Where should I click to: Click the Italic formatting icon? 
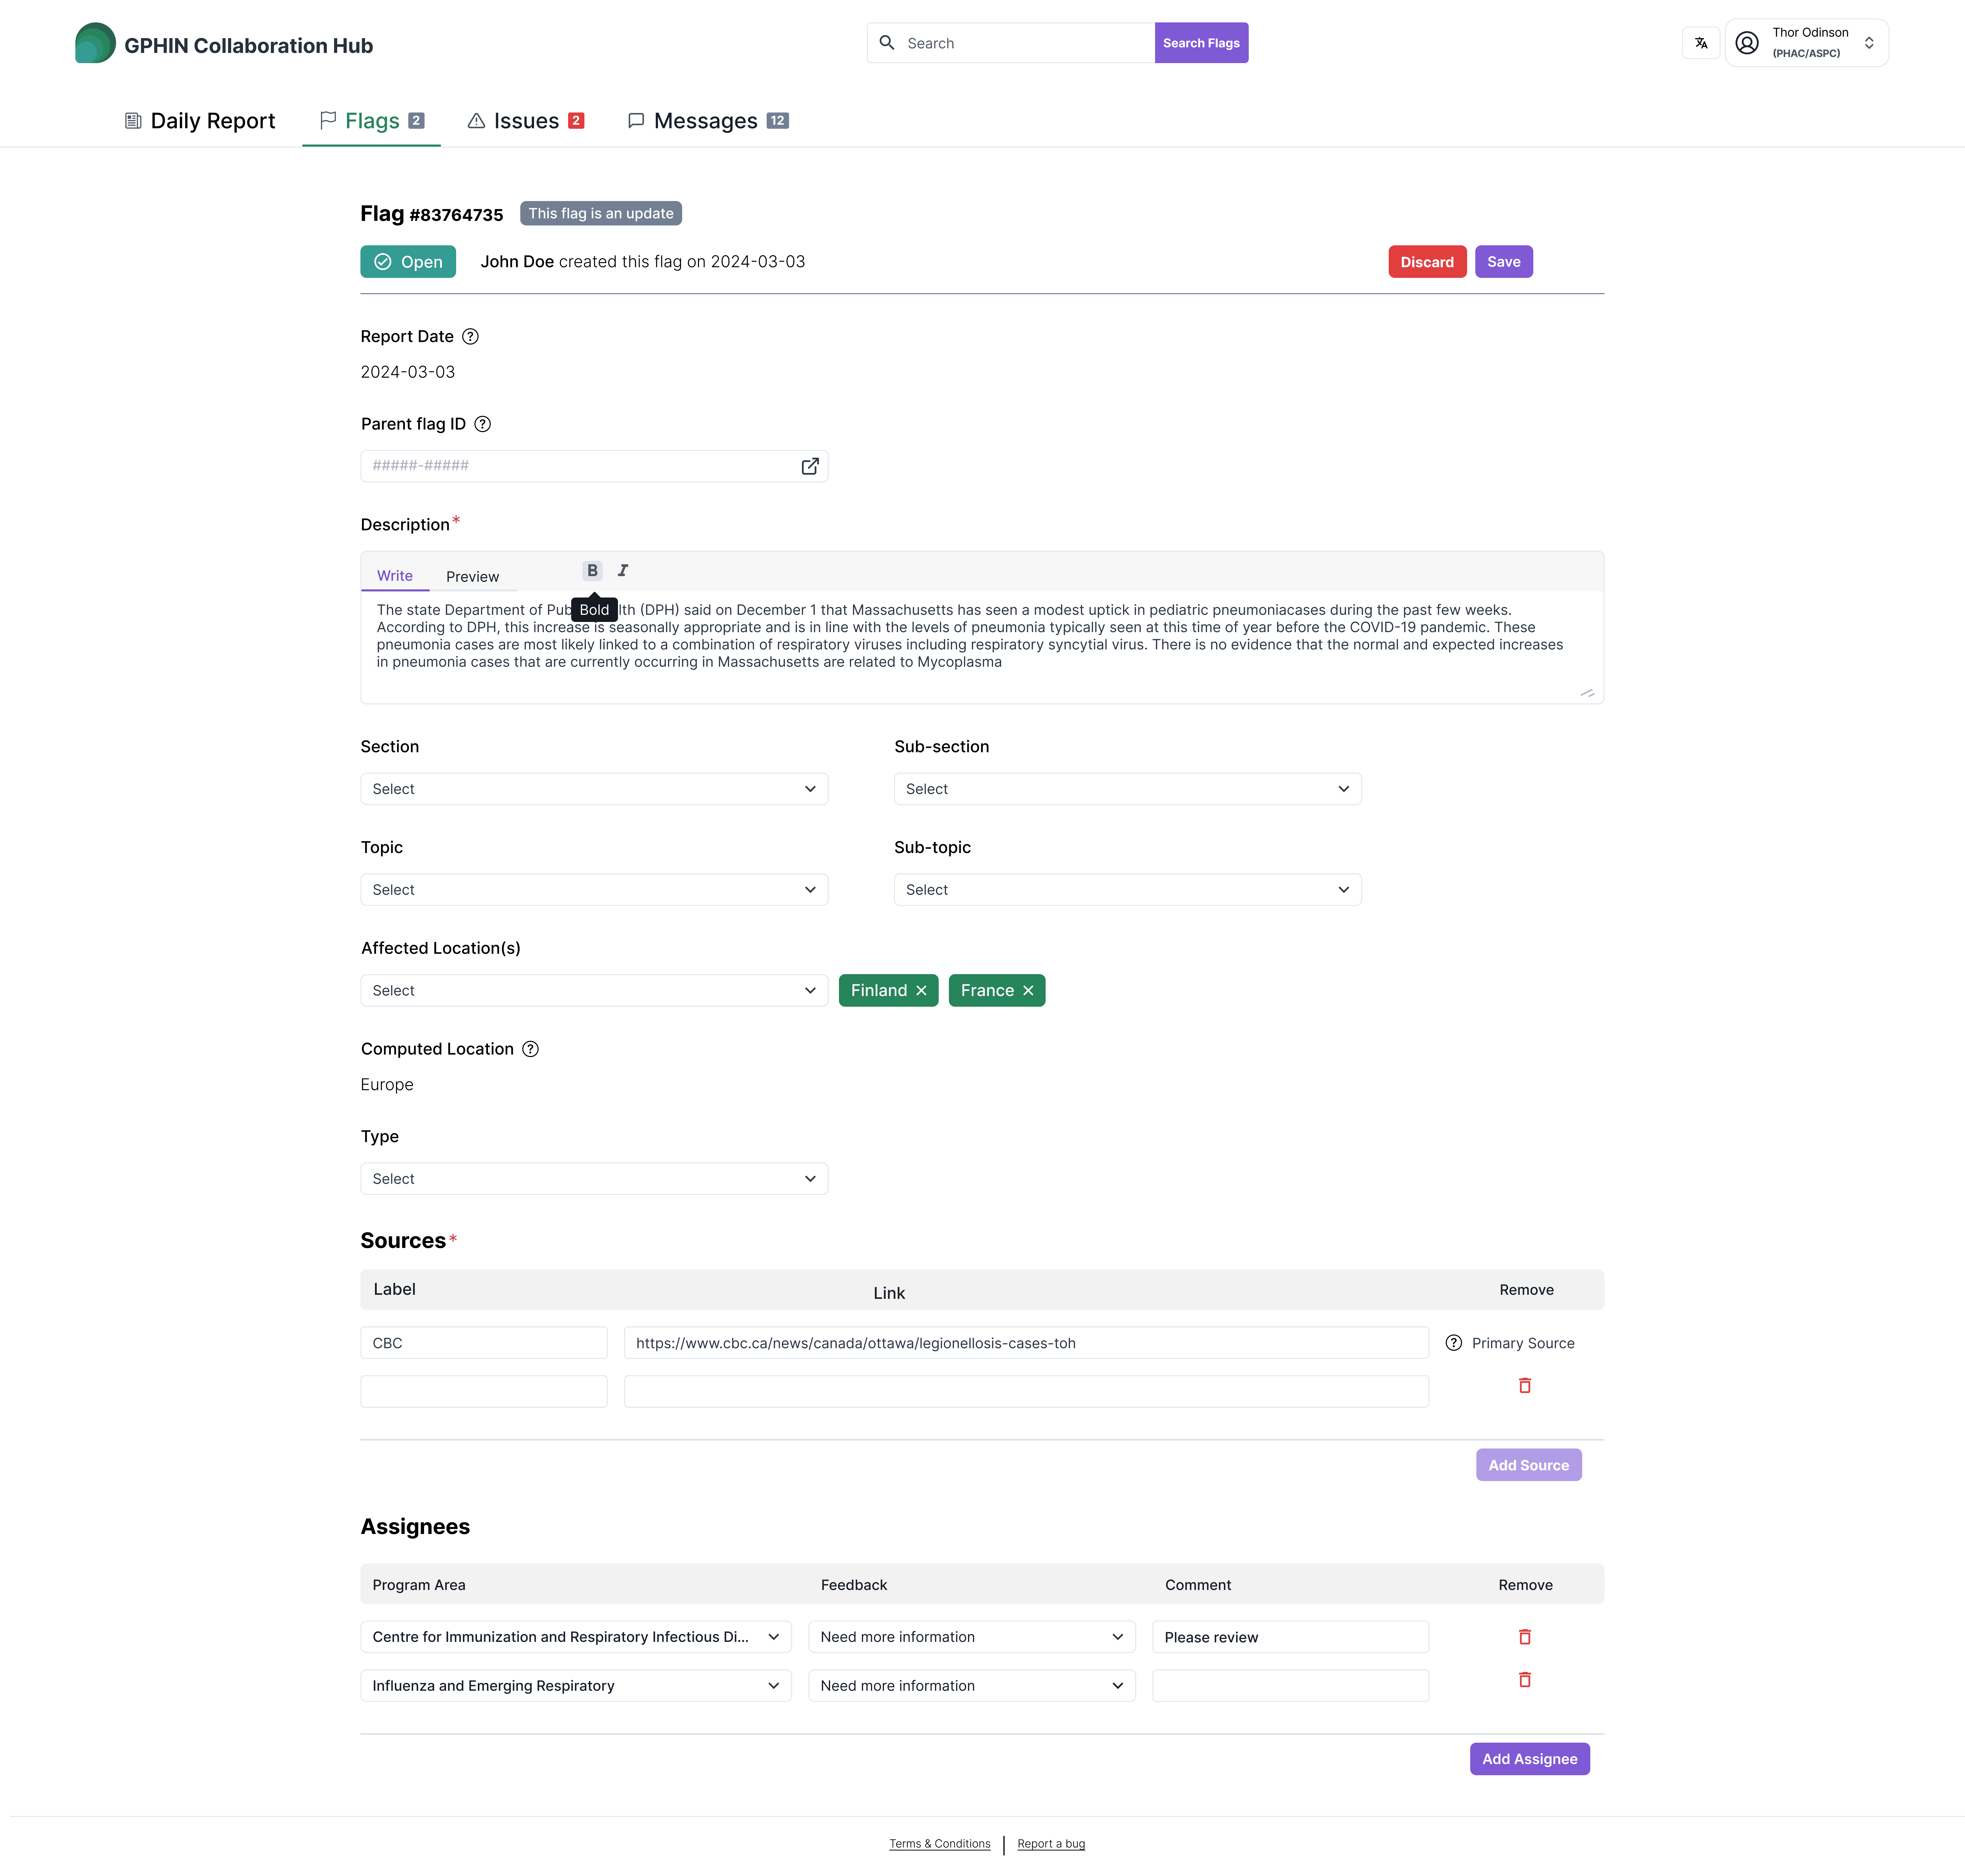tap(623, 570)
